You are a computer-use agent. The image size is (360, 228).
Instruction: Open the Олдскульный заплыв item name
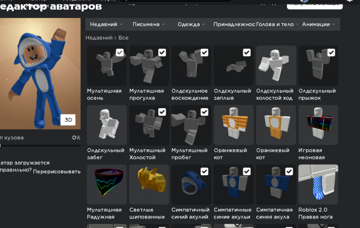pyautogui.click(x=232, y=94)
